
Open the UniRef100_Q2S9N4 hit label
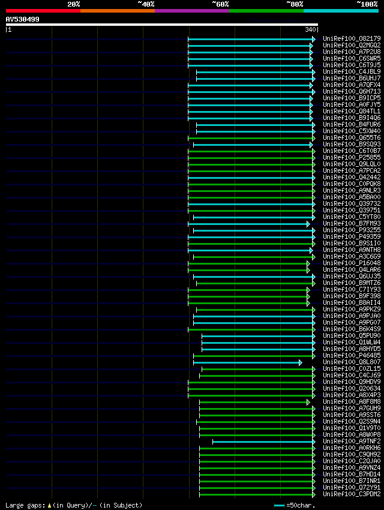[x=352, y=422]
